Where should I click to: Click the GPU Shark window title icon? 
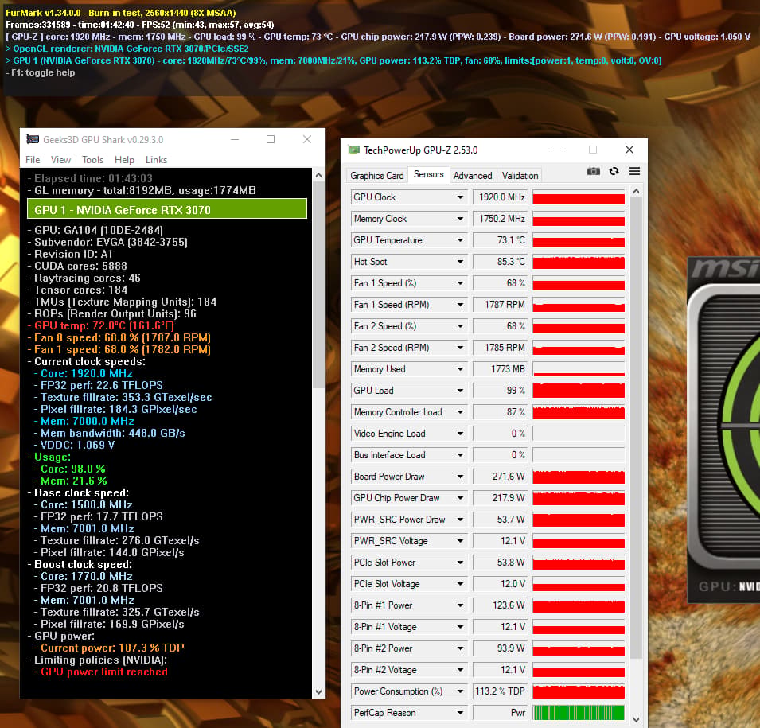[x=33, y=139]
